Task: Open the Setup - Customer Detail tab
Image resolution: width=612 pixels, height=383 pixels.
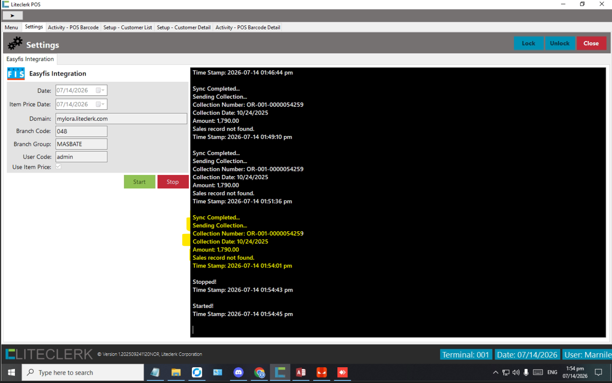Action: point(184,27)
